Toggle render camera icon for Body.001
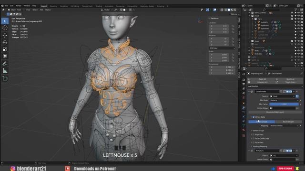The width and height of the screenshot is (305, 171). [x=302, y=54]
